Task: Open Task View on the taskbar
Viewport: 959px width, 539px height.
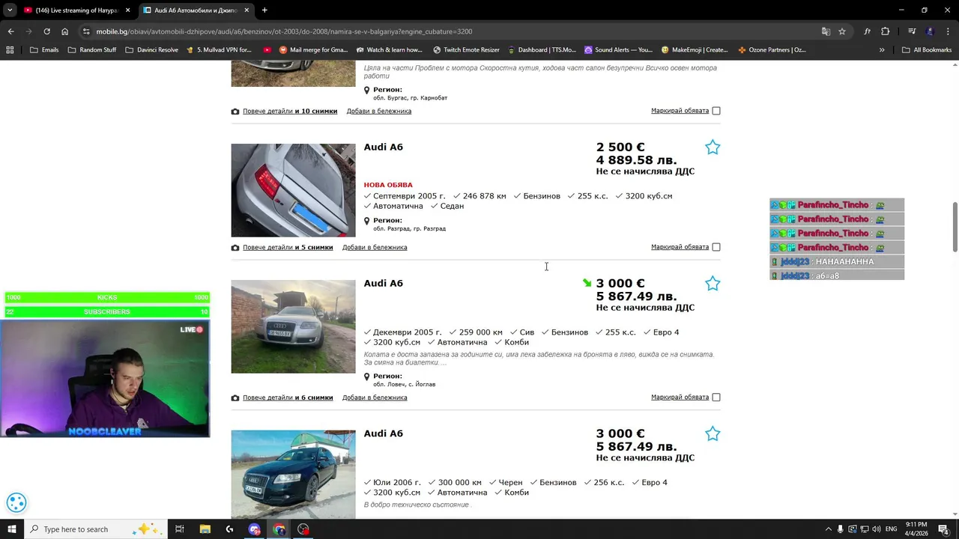Action: (180, 529)
